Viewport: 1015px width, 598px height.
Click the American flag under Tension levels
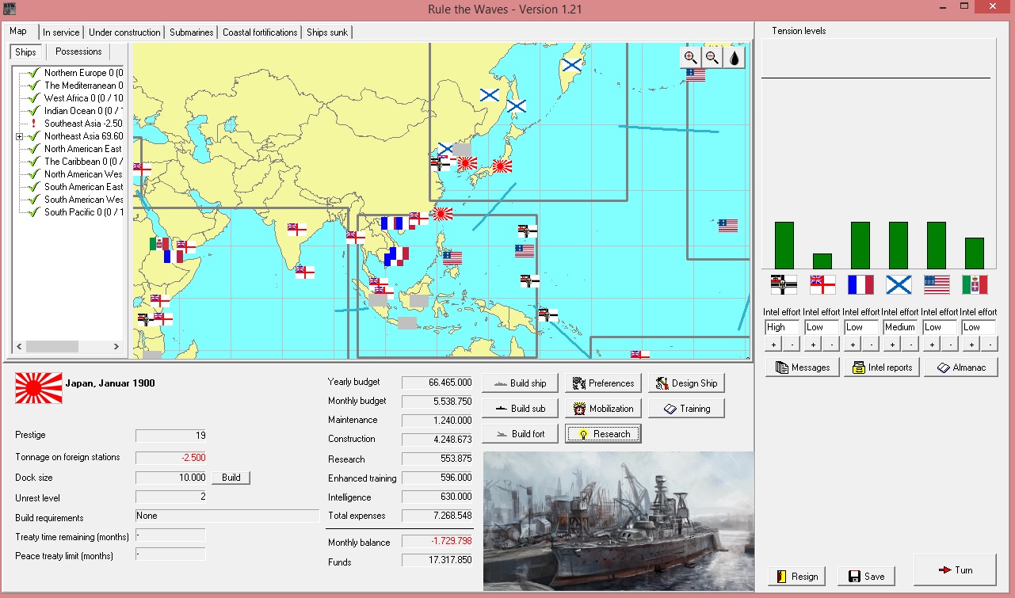pyautogui.click(x=937, y=284)
